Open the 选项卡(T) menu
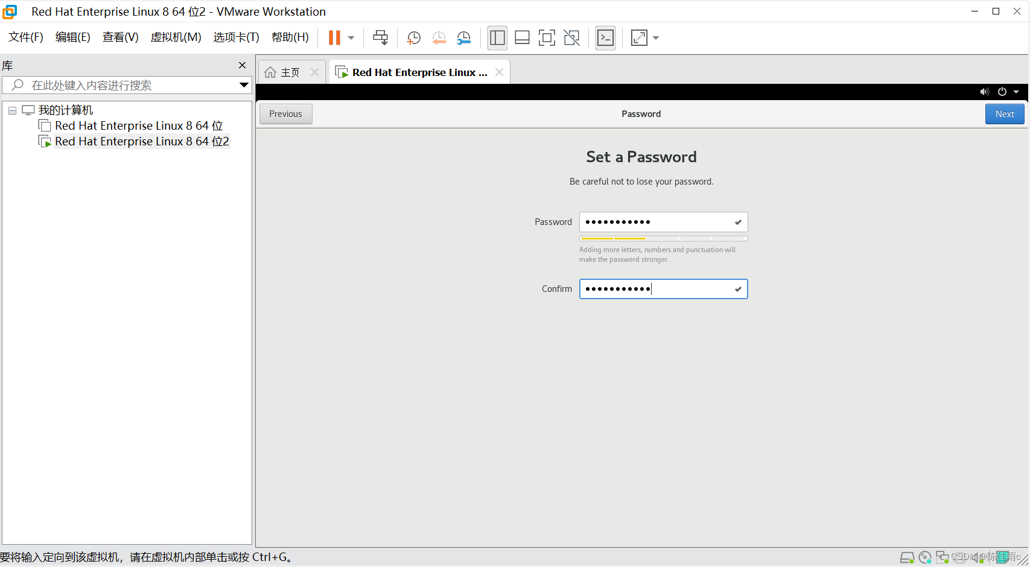This screenshot has height=567, width=1030. (x=236, y=37)
